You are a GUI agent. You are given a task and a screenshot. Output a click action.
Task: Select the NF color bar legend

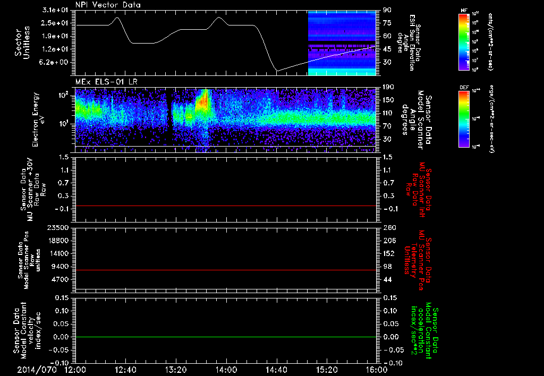464,41
